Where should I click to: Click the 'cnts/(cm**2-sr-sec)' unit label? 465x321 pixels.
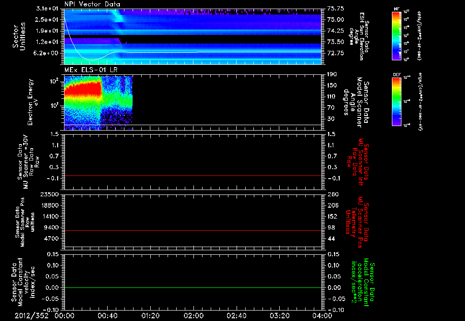pos(419,36)
